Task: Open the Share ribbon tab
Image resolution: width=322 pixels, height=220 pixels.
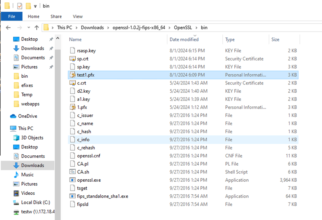Action: pos(56,16)
